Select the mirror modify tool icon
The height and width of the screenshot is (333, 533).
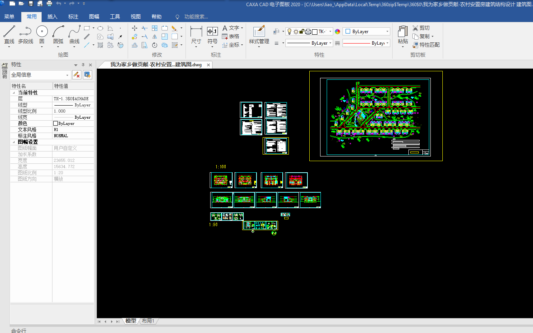click(155, 37)
